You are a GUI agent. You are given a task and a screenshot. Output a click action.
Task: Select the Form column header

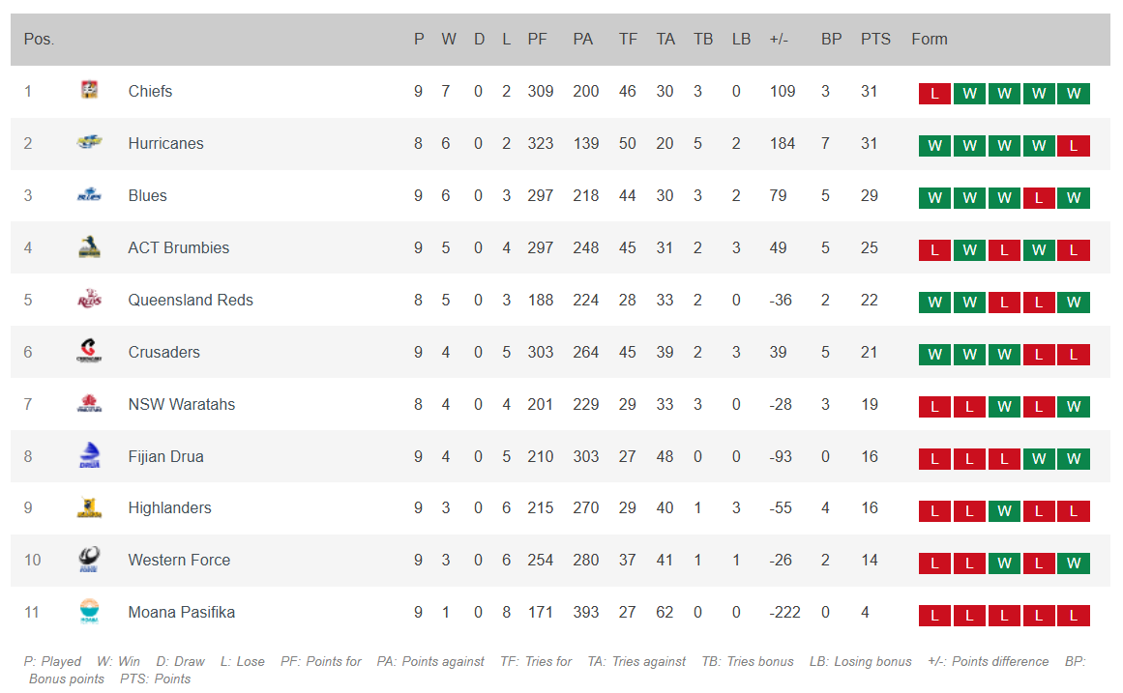click(929, 40)
